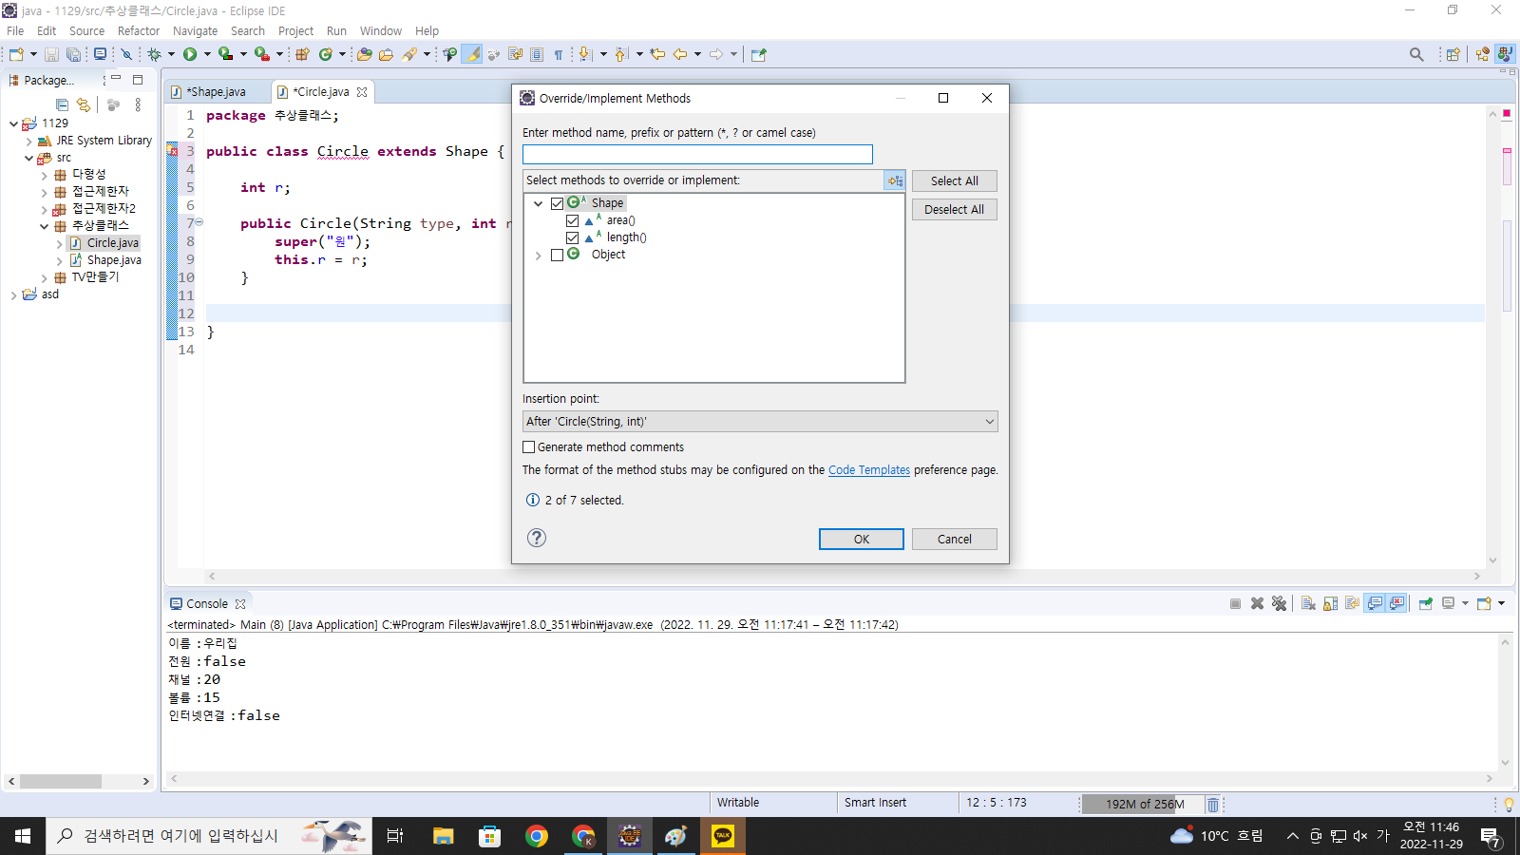Open KakaoTalk from the Windows taskbar
1520x855 pixels.
(723, 836)
